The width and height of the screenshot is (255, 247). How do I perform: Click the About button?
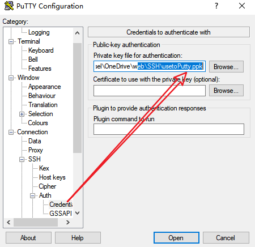[28, 237]
